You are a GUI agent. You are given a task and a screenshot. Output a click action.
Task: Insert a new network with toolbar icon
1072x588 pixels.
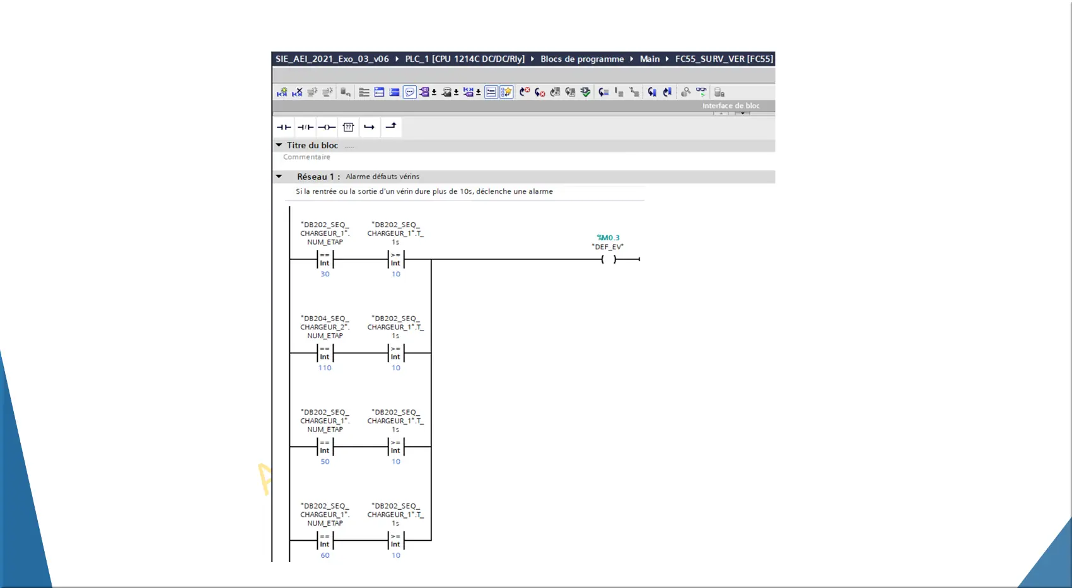pyautogui.click(x=282, y=92)
